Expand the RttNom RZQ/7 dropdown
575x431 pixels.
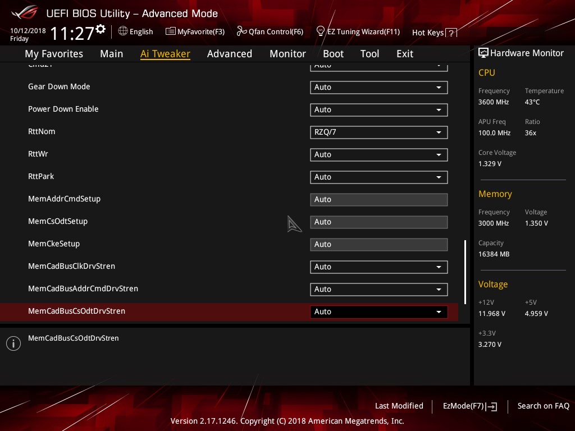click(x=379, y=132)
